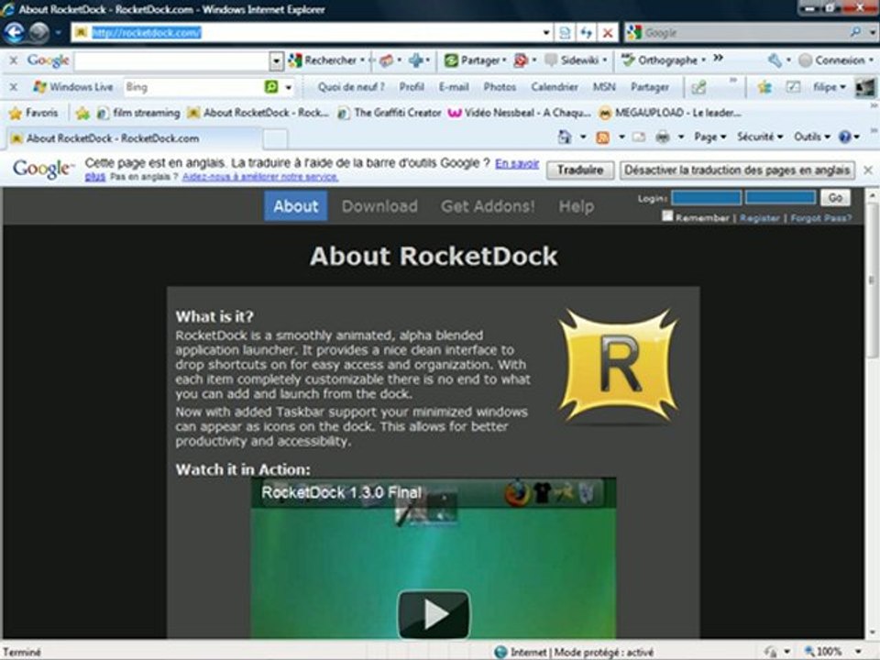Click the Google toolbar wrench settings icon

click(775, 60)
